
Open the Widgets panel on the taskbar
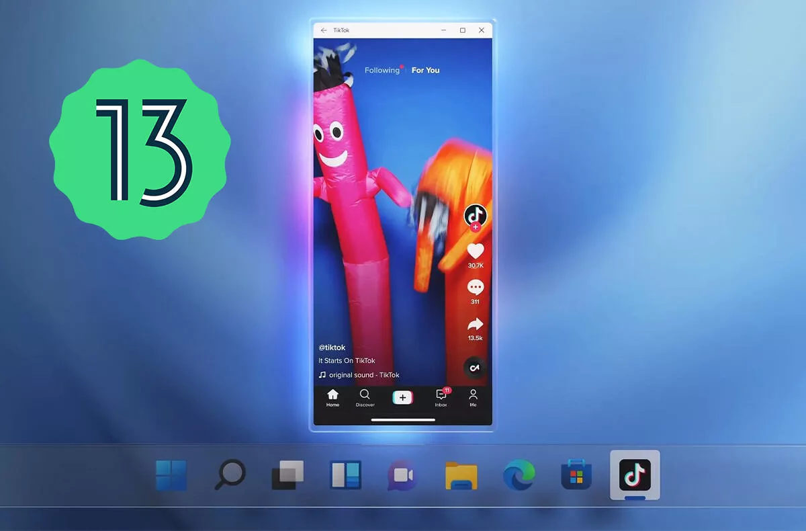point(346,475)
